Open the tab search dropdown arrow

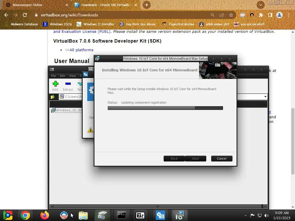click(x=260, y=5)
